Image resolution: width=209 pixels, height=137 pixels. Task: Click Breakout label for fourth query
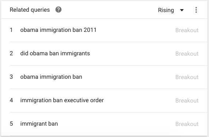point(187,100)
